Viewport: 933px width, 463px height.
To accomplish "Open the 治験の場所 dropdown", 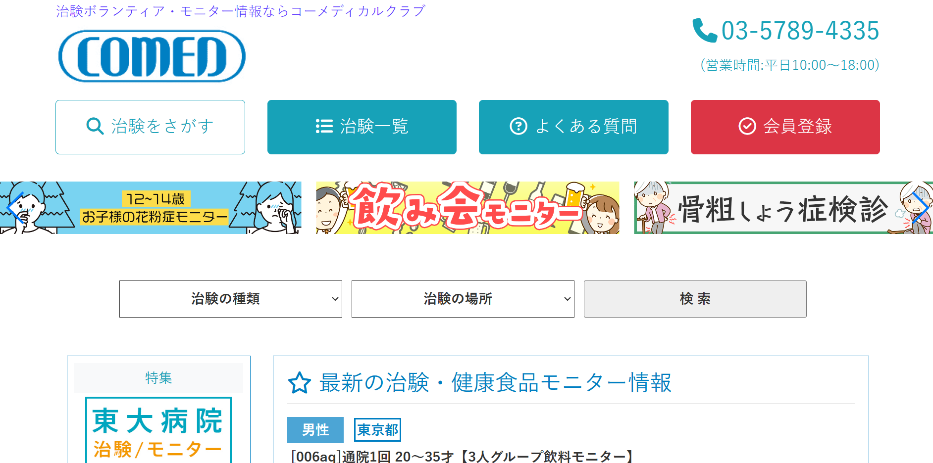I will (x=463, y=299).
